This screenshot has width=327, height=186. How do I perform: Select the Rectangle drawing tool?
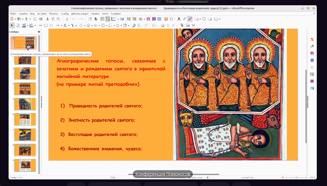click(46, 25)
